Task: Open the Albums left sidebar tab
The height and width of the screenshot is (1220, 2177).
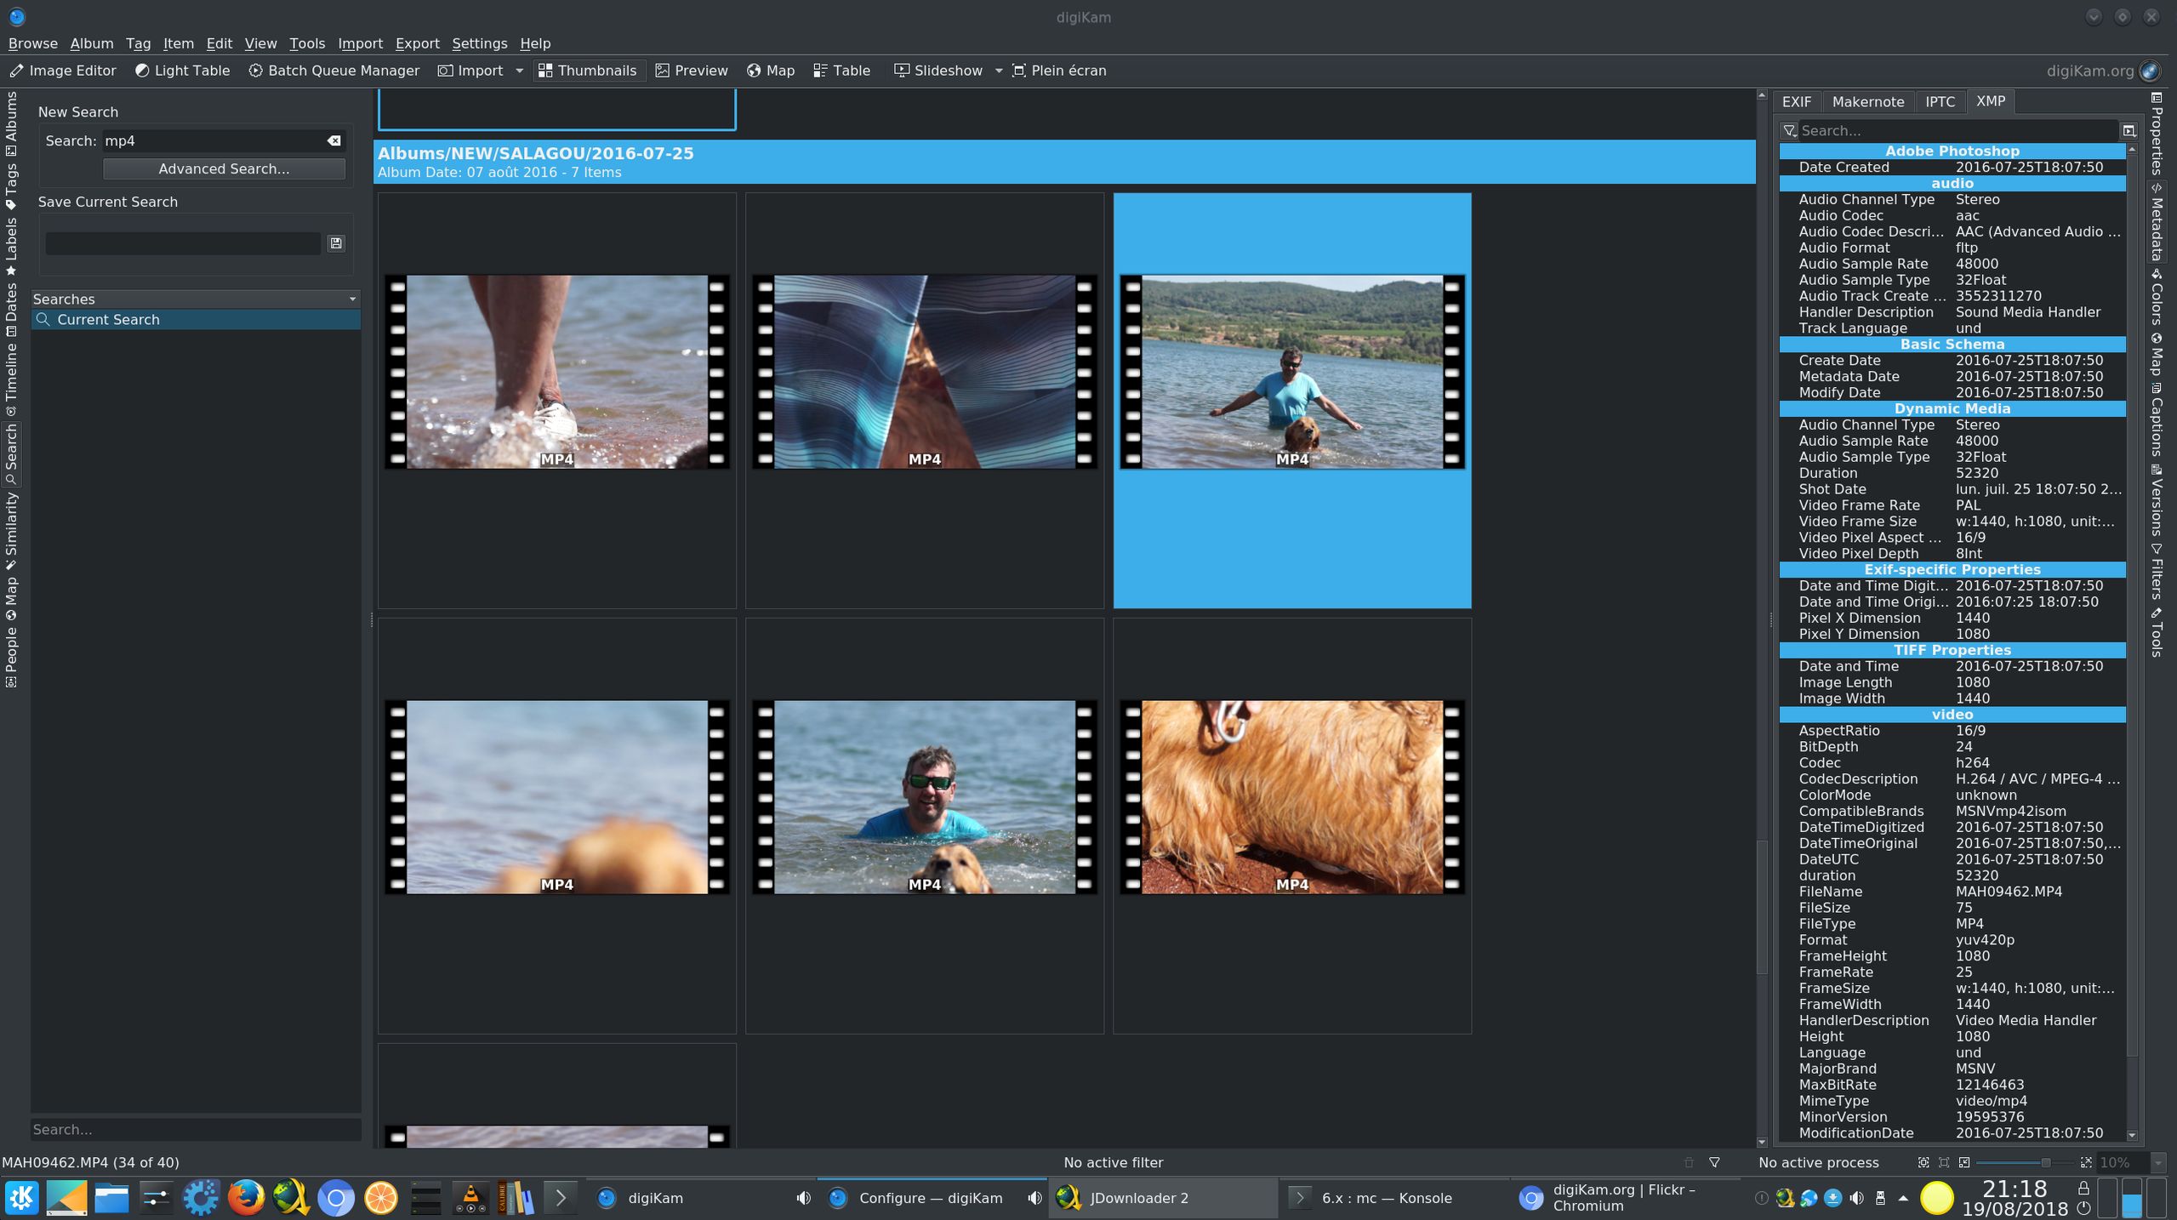Action: coord(11,123)
